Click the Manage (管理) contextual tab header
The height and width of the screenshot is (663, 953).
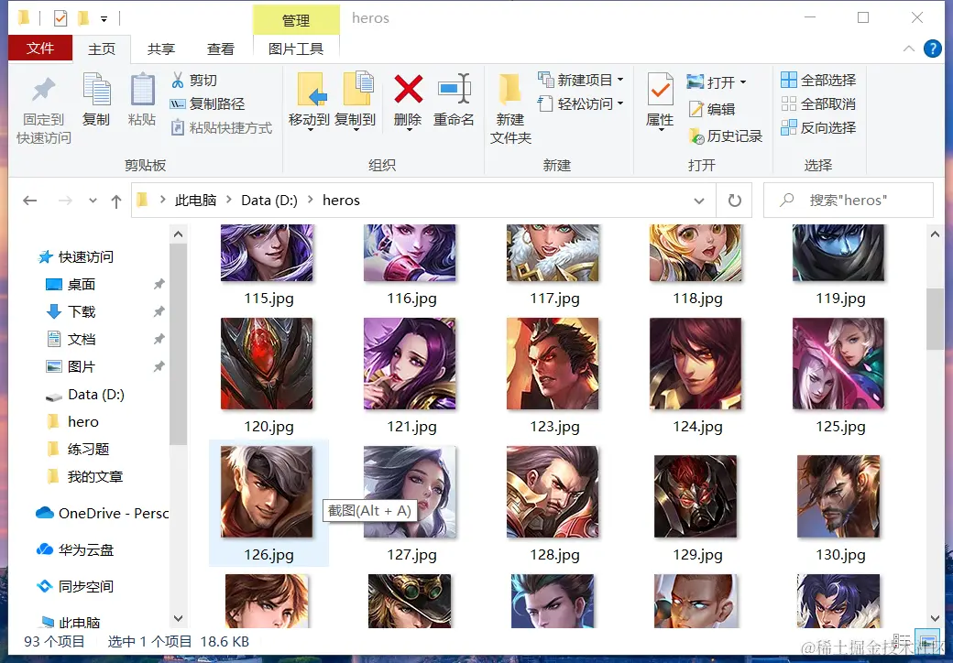[296, 20]
